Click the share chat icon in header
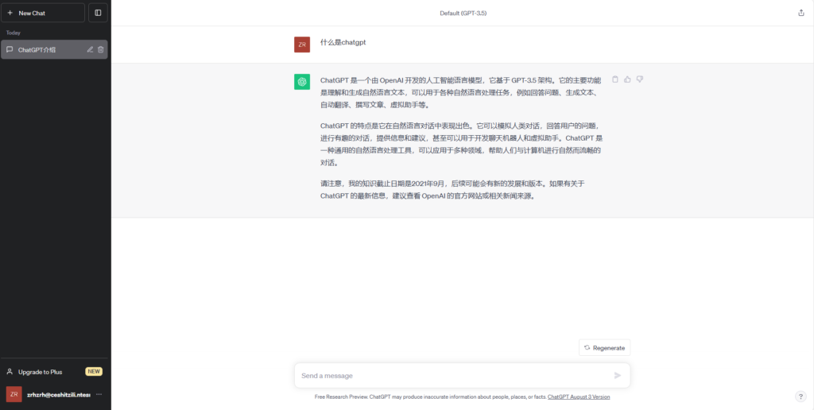This screenshot has height=410, width=814. (x=800, y=13)
